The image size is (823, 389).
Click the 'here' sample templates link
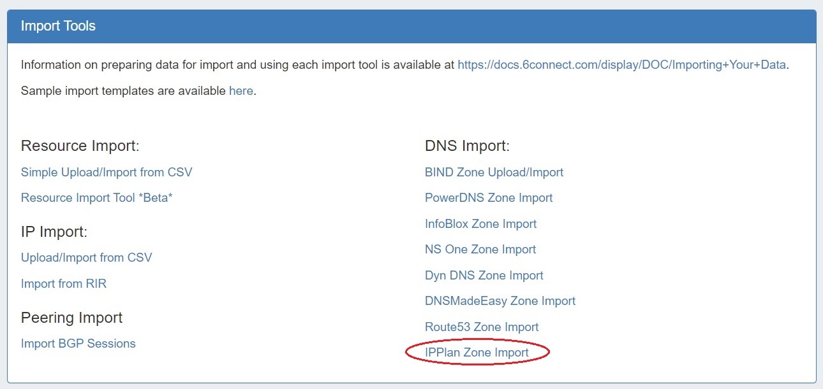pos(241,90)
